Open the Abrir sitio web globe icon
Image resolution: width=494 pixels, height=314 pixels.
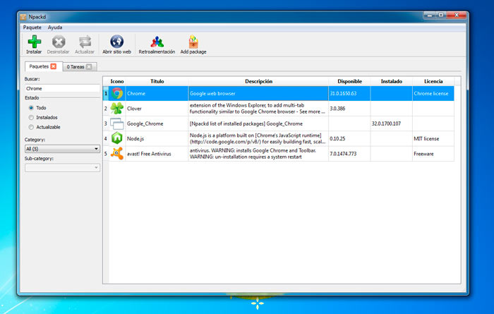click(116, 41)
